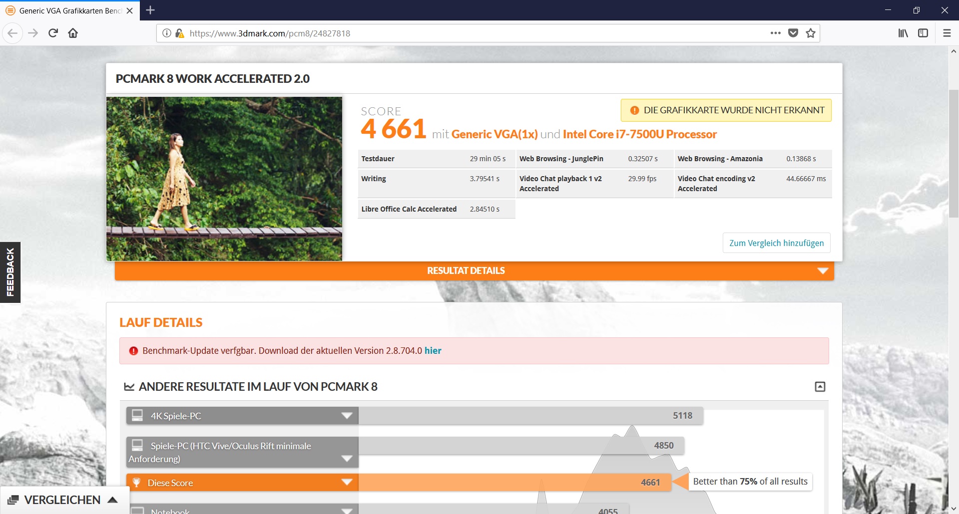Click the Libre Office Calc Accelerated label
This screenshot has height=514, width=959.
(409, 209)
